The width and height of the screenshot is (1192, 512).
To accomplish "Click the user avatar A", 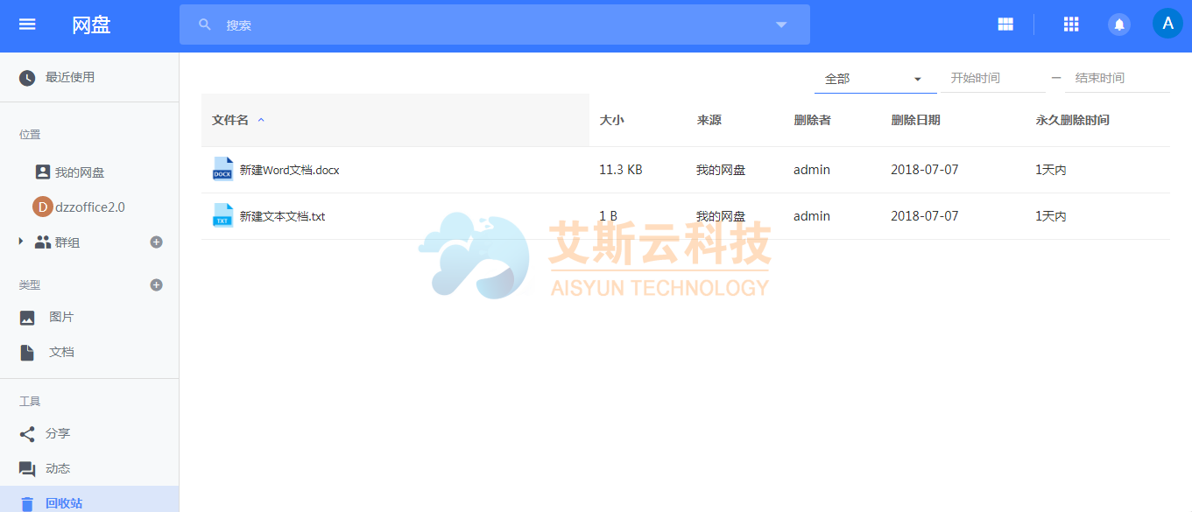I will (1167, 24).
